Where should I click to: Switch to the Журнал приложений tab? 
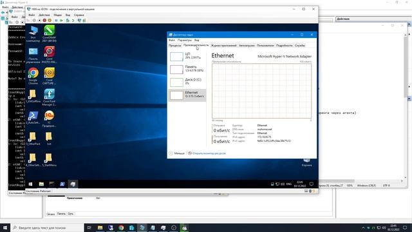[224, 46]
